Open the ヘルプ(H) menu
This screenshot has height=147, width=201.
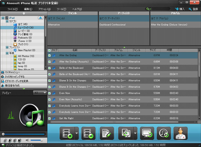coord(77,9)
